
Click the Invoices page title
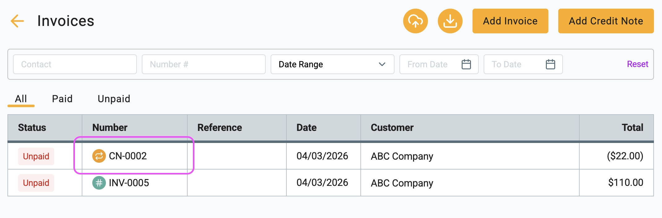pyautogui.click(x=66, y=21)
